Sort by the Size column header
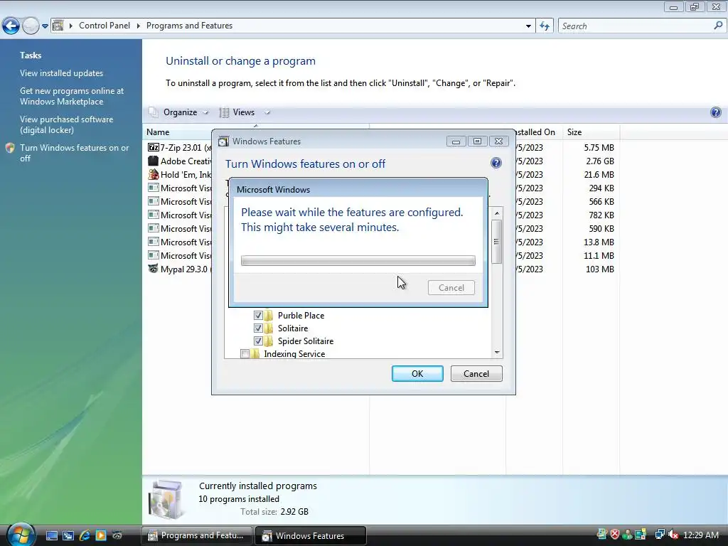The height and width of the screenshot is (546, 728). click(591, 132)
